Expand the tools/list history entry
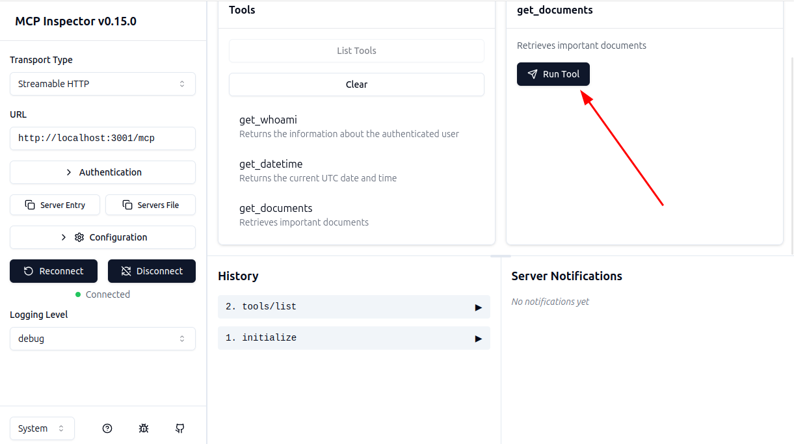Screen dimensions: 794x444 (x=479, y=306)
